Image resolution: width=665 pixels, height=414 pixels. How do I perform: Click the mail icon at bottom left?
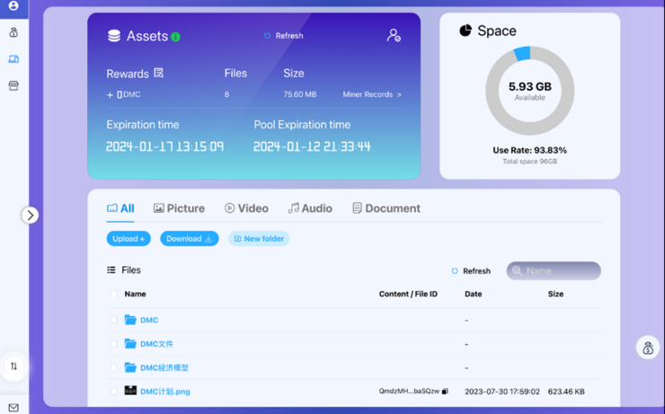13,408
